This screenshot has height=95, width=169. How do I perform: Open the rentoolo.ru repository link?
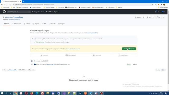[x=18, y=17]
